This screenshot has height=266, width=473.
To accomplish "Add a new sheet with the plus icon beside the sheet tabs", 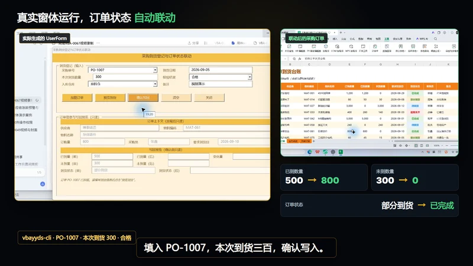I will click(x=314, y=141).
